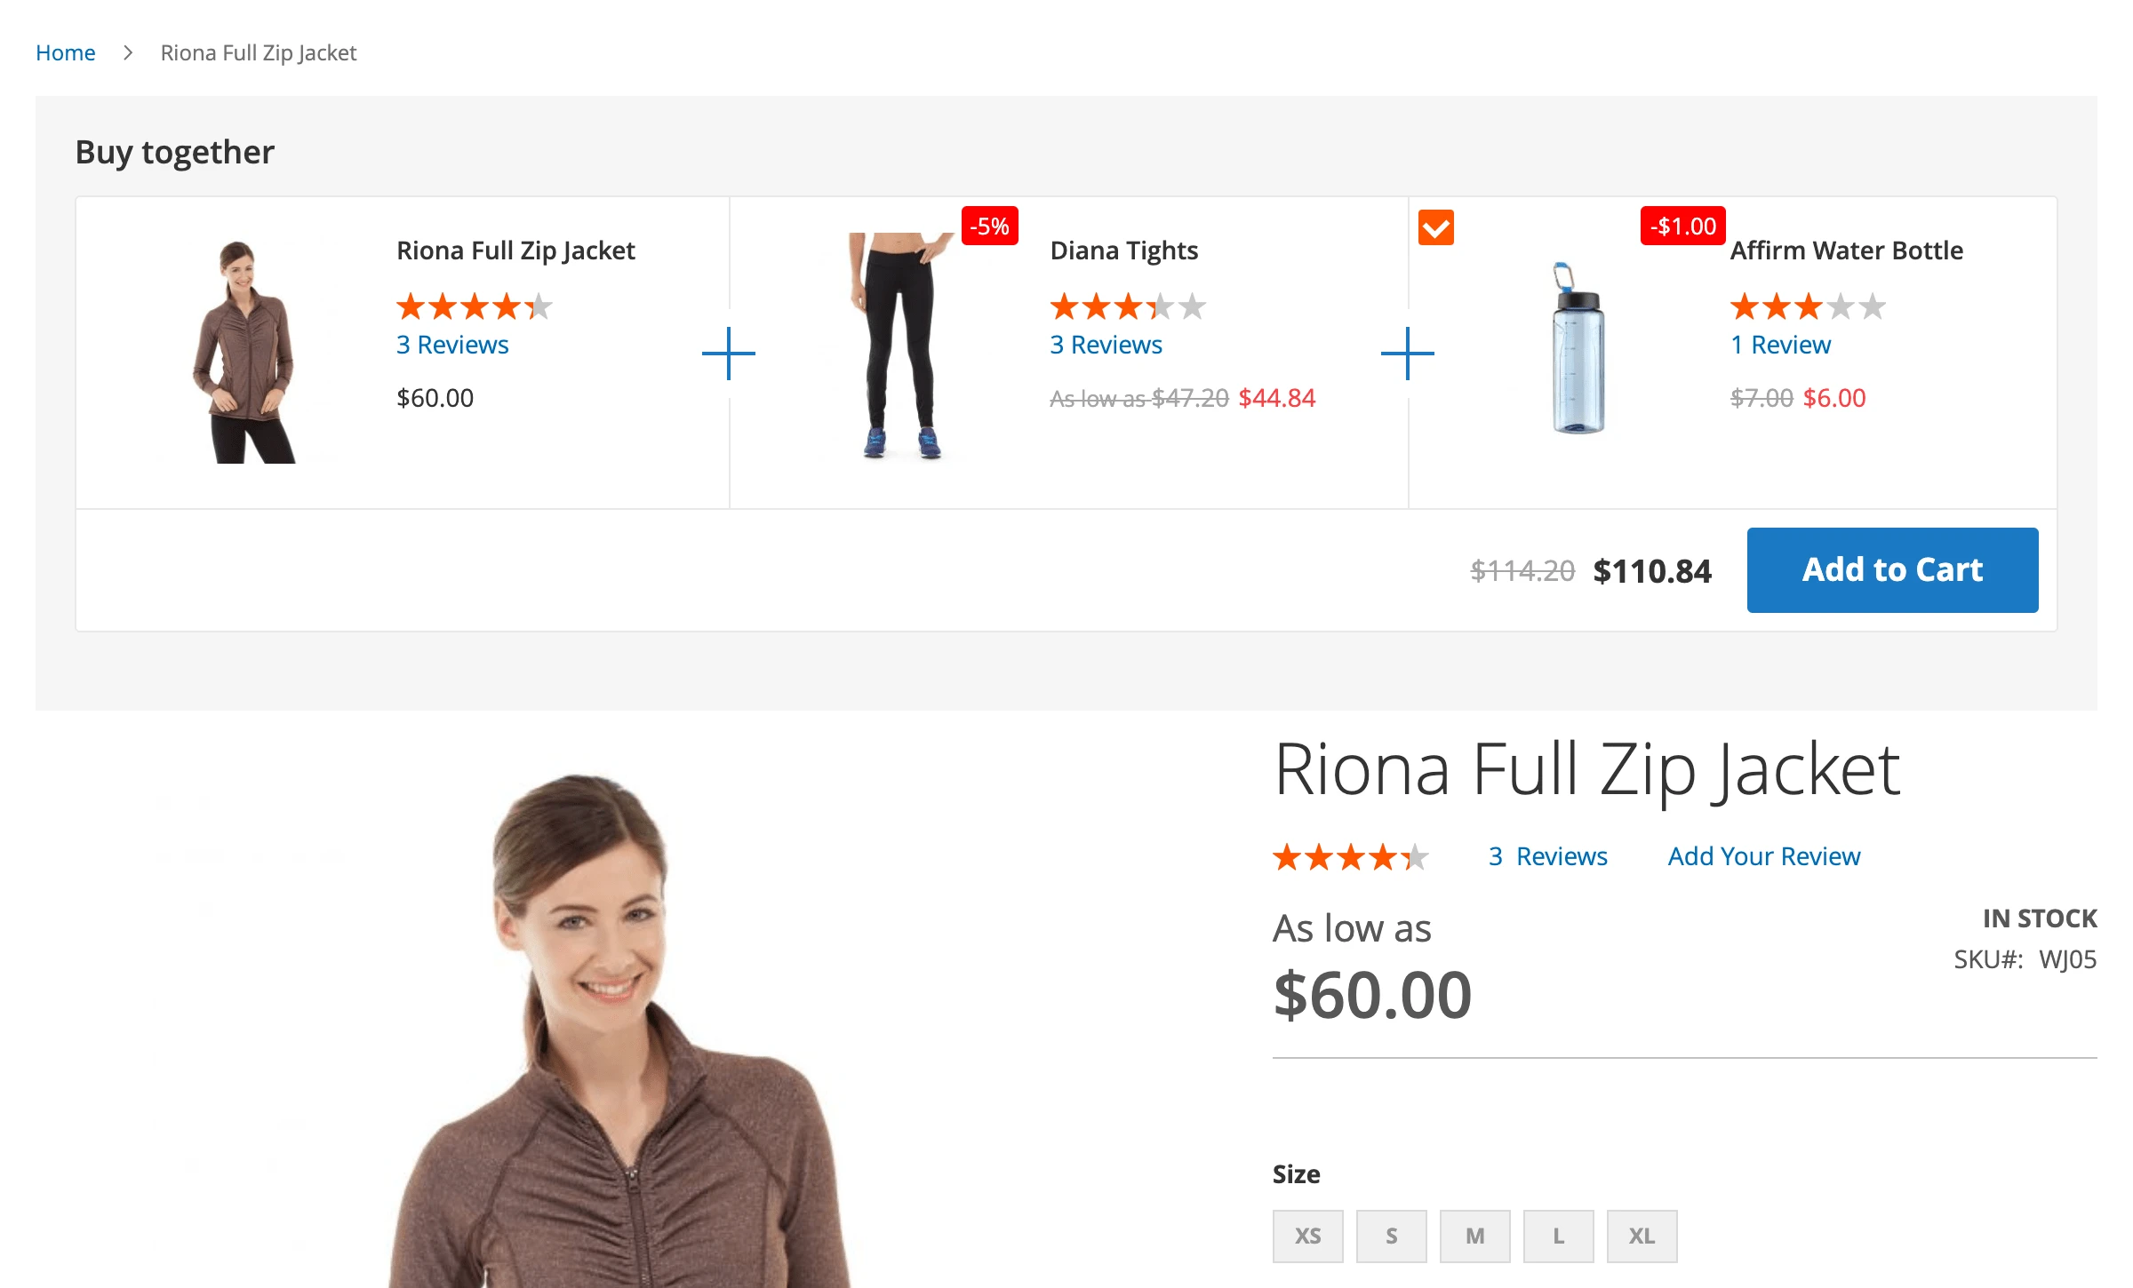This screenshot has height=1288, width=2133.
Task: Click the -$1.00 discount badge
Action: (x=1682, y=226)
